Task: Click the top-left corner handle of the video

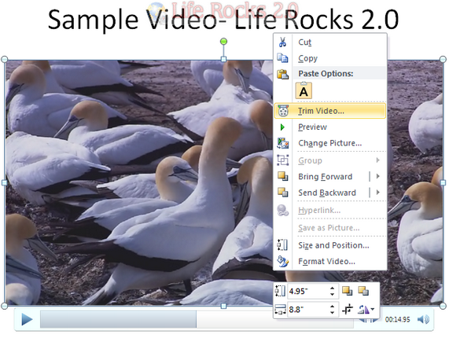Action: click(4, 59)
